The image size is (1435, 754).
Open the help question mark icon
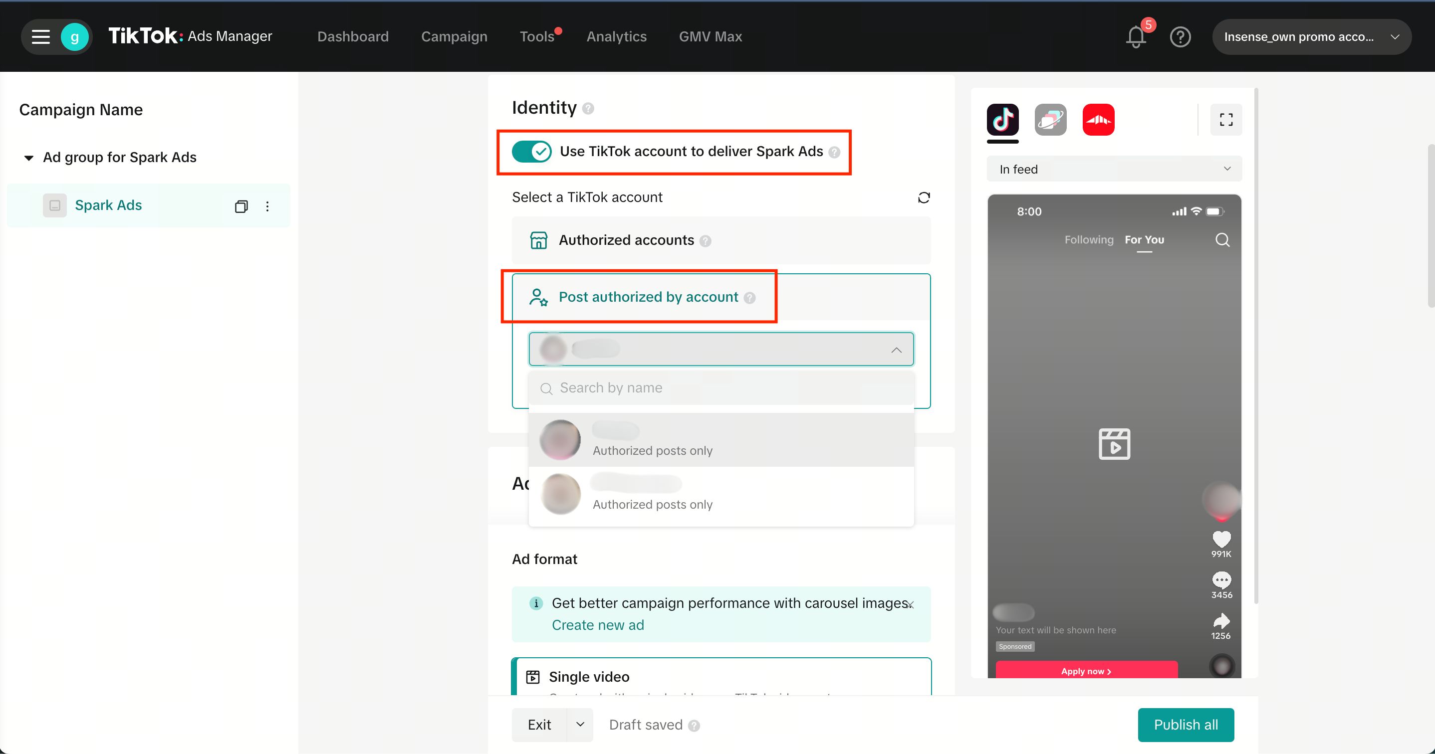(x=1181, y=37)
